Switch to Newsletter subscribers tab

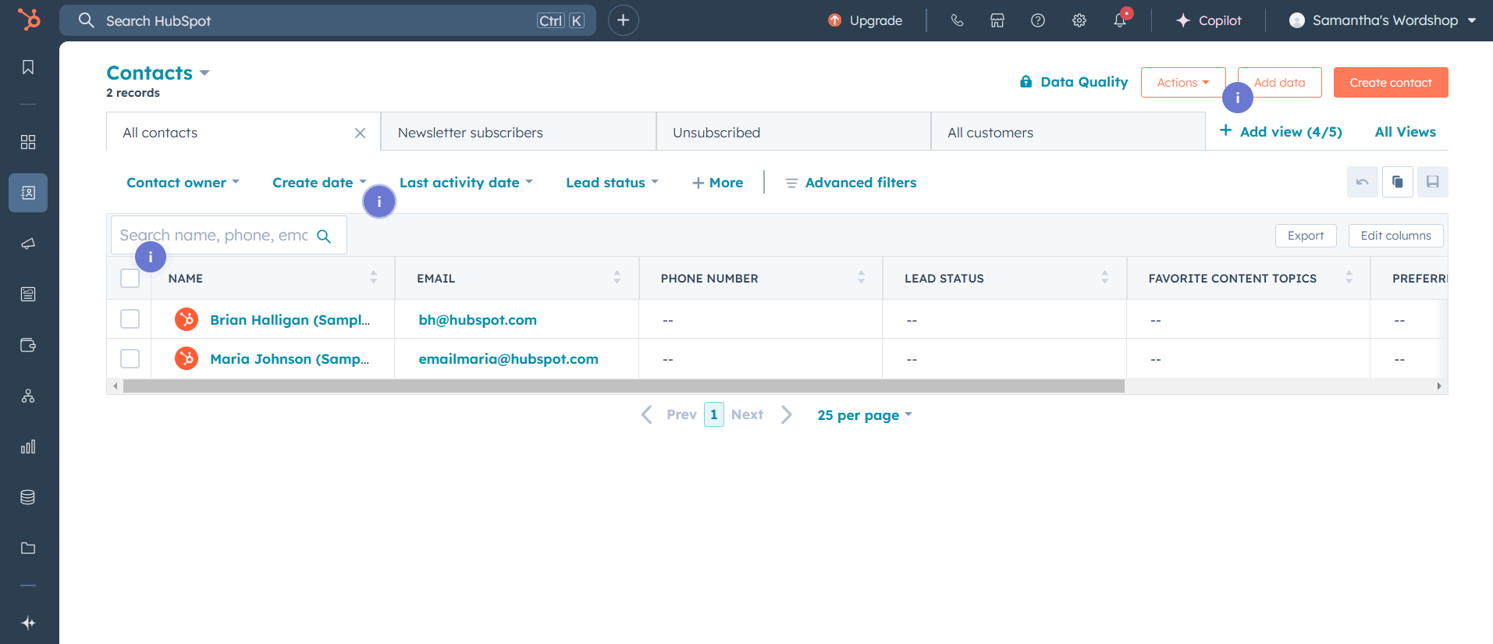[518, 133]
